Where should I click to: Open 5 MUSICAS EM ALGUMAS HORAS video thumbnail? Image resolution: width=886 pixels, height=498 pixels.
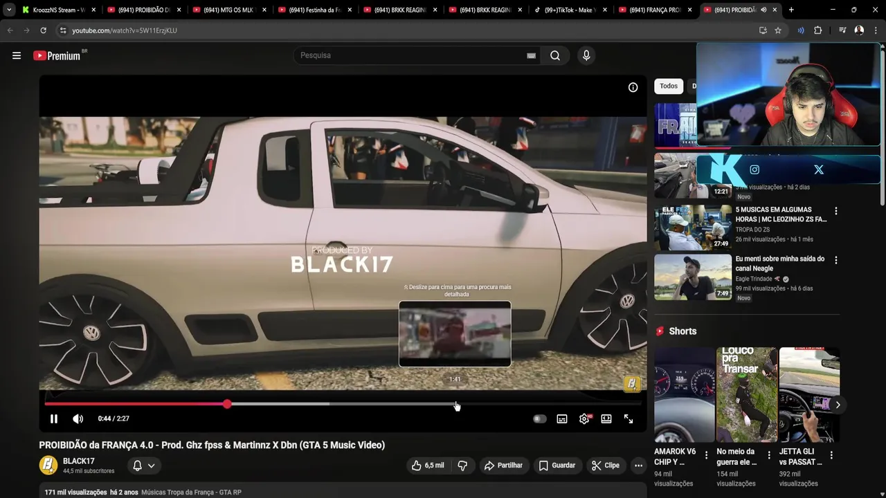[693, 227]
